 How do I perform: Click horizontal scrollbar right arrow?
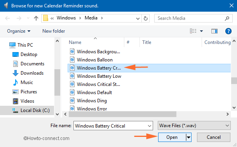click(227, 114)
